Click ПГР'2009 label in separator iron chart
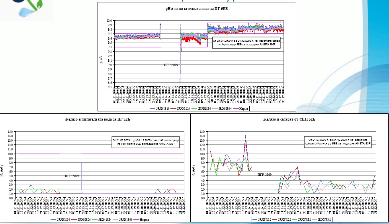 tap(265, 174)
